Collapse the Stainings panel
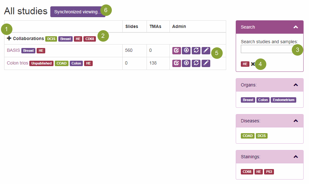 click(296, 157)
